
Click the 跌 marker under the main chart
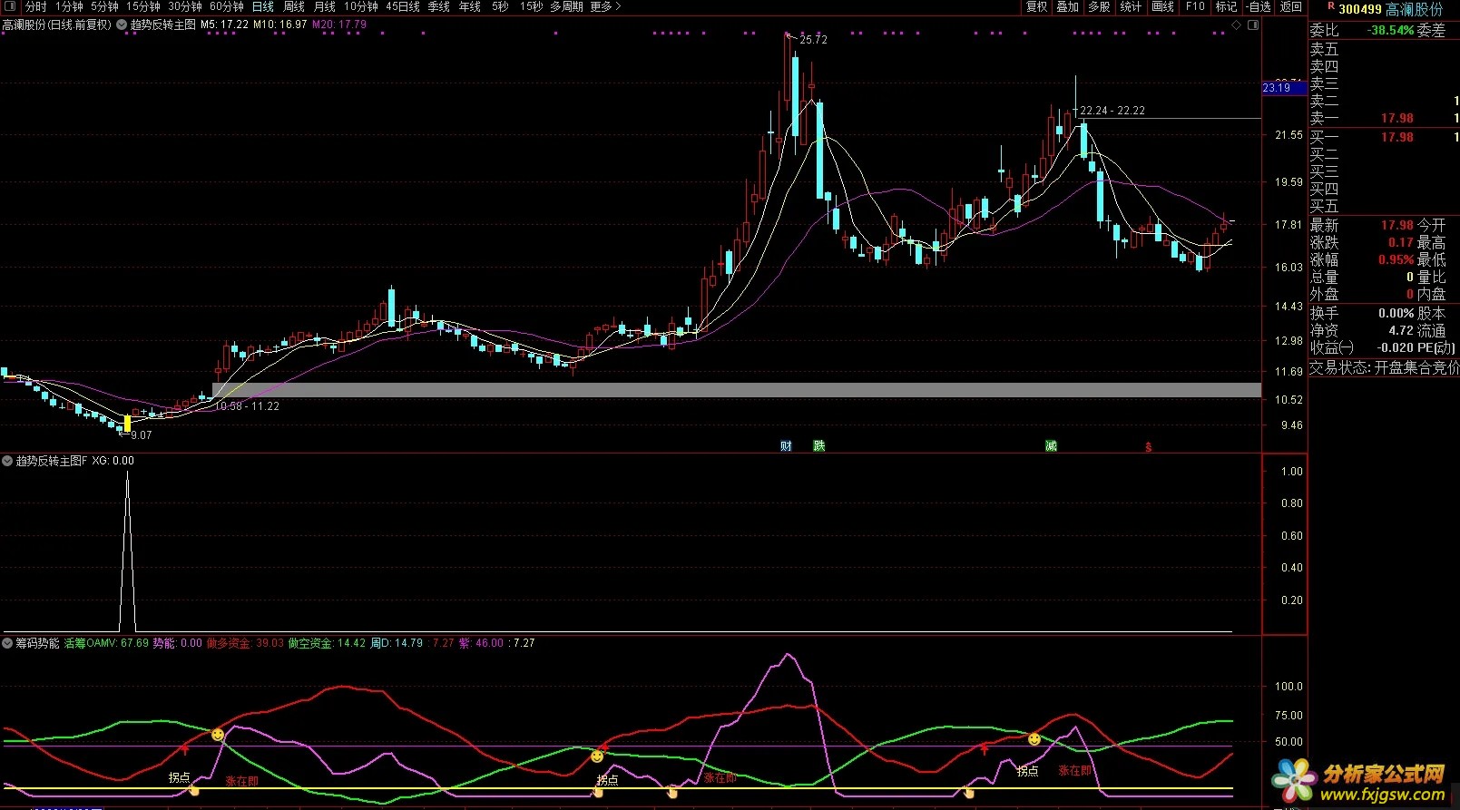(819, 445)
